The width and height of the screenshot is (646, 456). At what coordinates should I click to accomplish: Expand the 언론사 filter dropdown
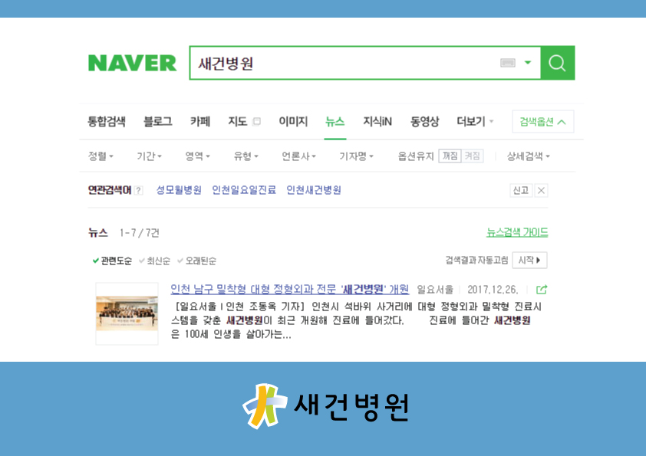click(298, 156)
